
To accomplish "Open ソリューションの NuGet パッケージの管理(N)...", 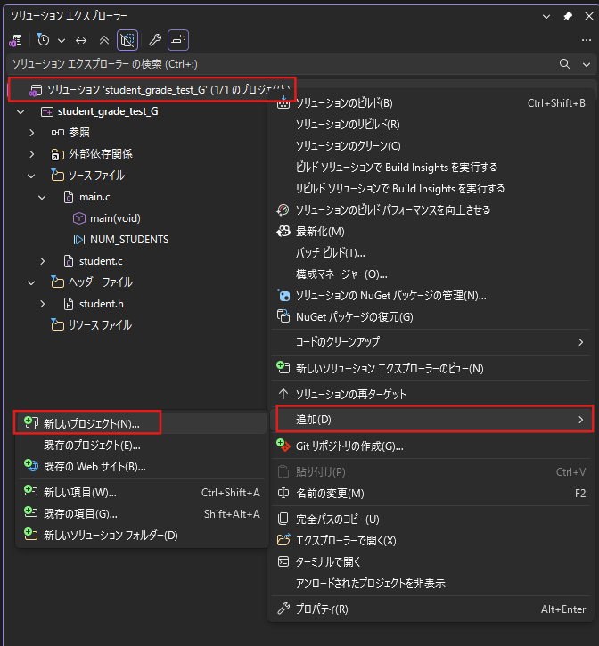I will pyautogui.click(x=431, y=296).
